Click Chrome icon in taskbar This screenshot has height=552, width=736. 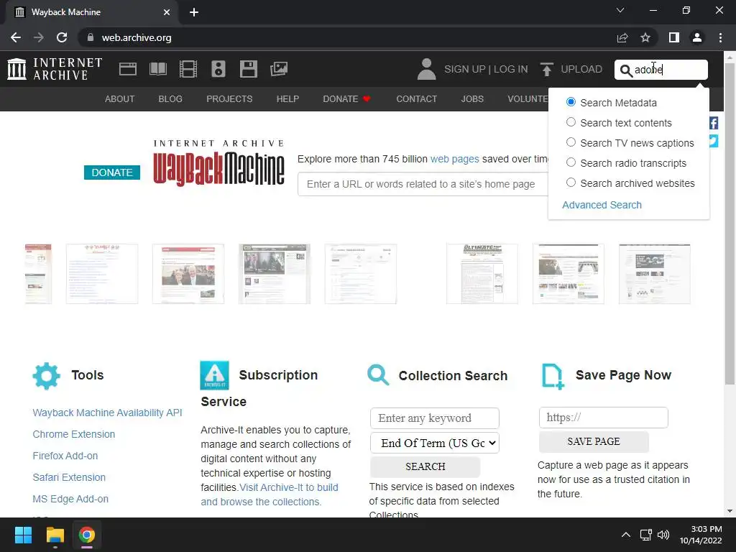coord(87,535)
